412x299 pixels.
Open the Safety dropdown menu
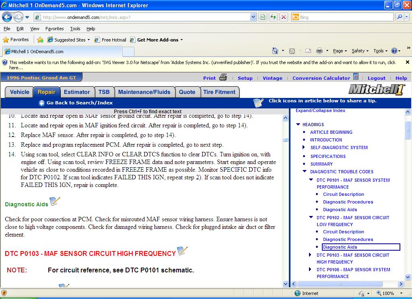point(360,51)
